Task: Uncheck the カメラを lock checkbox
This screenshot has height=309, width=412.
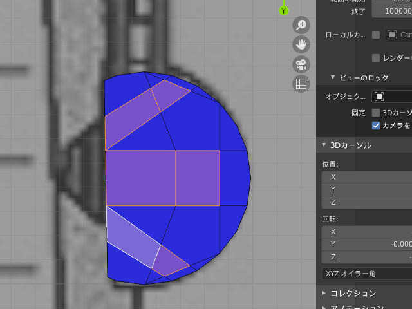Action: [x=376, y=126]
